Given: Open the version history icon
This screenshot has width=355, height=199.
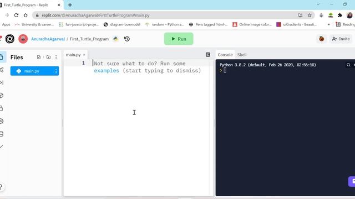Looking at the screenshot, I should 127,39.
